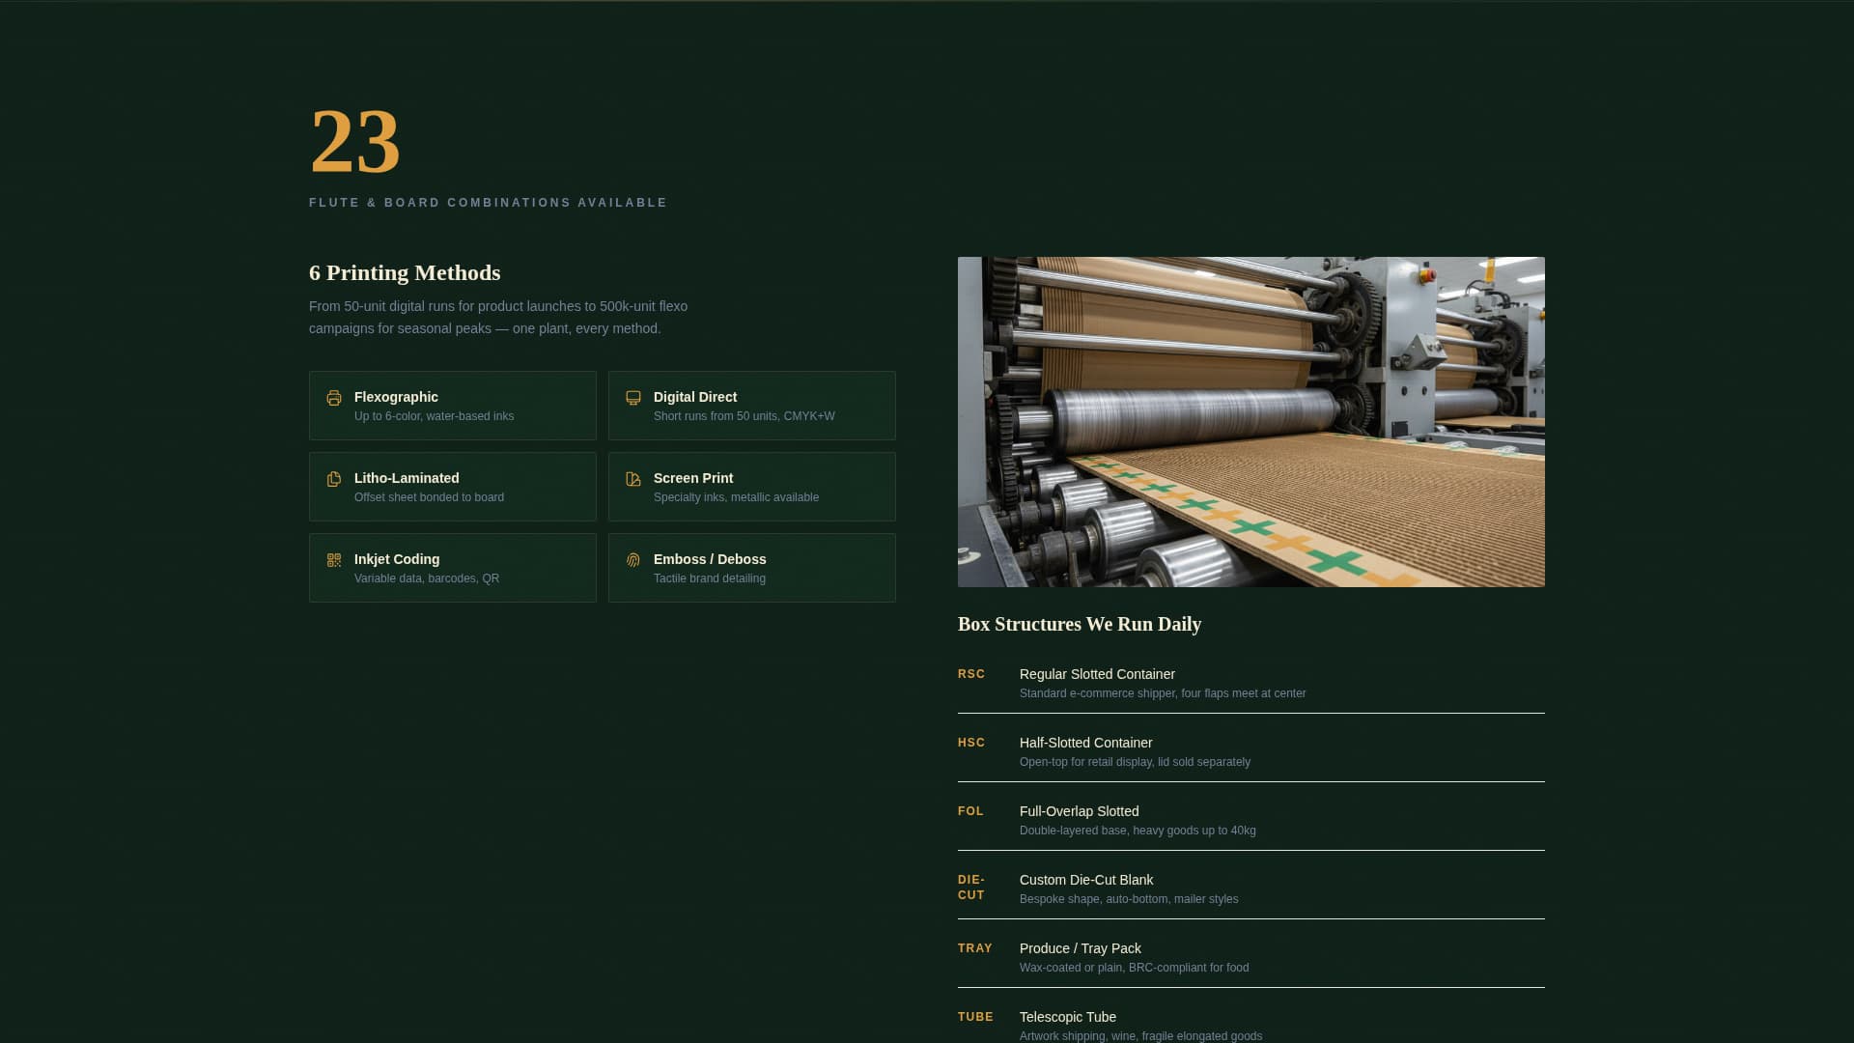Select the Flexographic printer icon
1854x1043 pixels.
point(334,397)
